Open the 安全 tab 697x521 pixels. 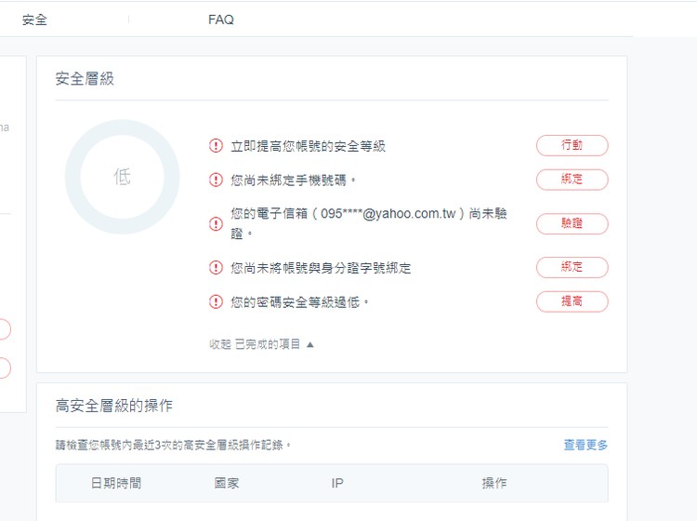pyautogui.click(x=34, y=20)
